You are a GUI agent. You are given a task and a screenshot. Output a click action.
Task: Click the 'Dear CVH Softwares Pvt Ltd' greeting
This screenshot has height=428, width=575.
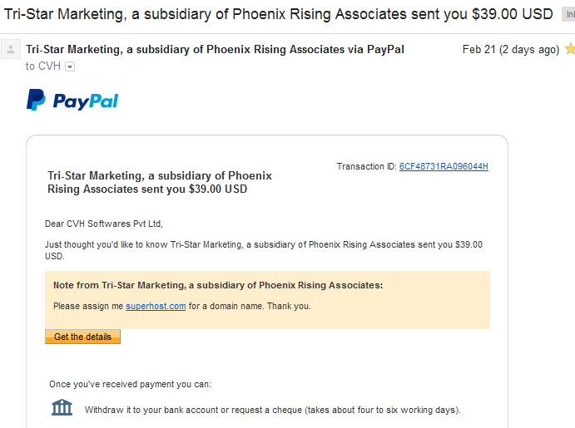104,224
